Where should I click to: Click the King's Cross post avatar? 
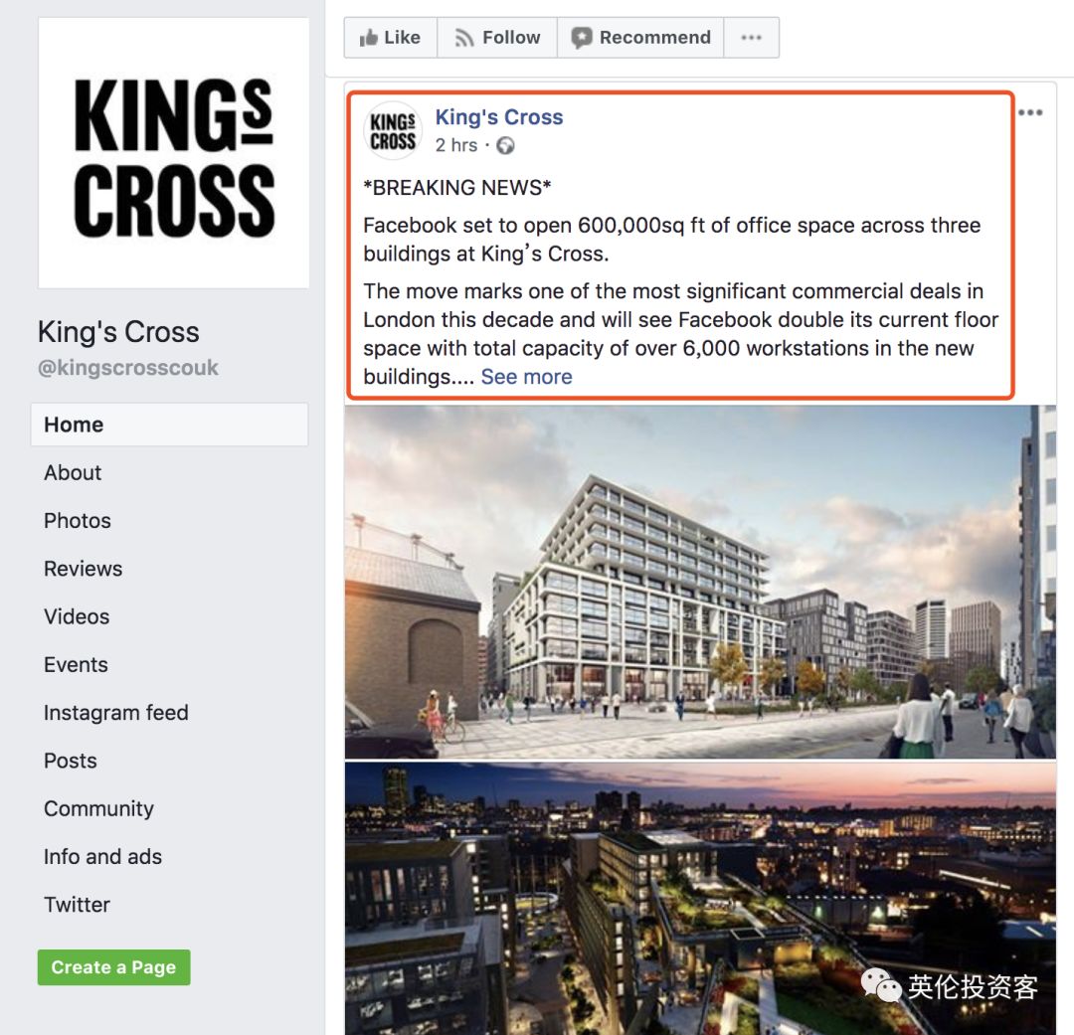pyautogui.click(x=393, y=130)
